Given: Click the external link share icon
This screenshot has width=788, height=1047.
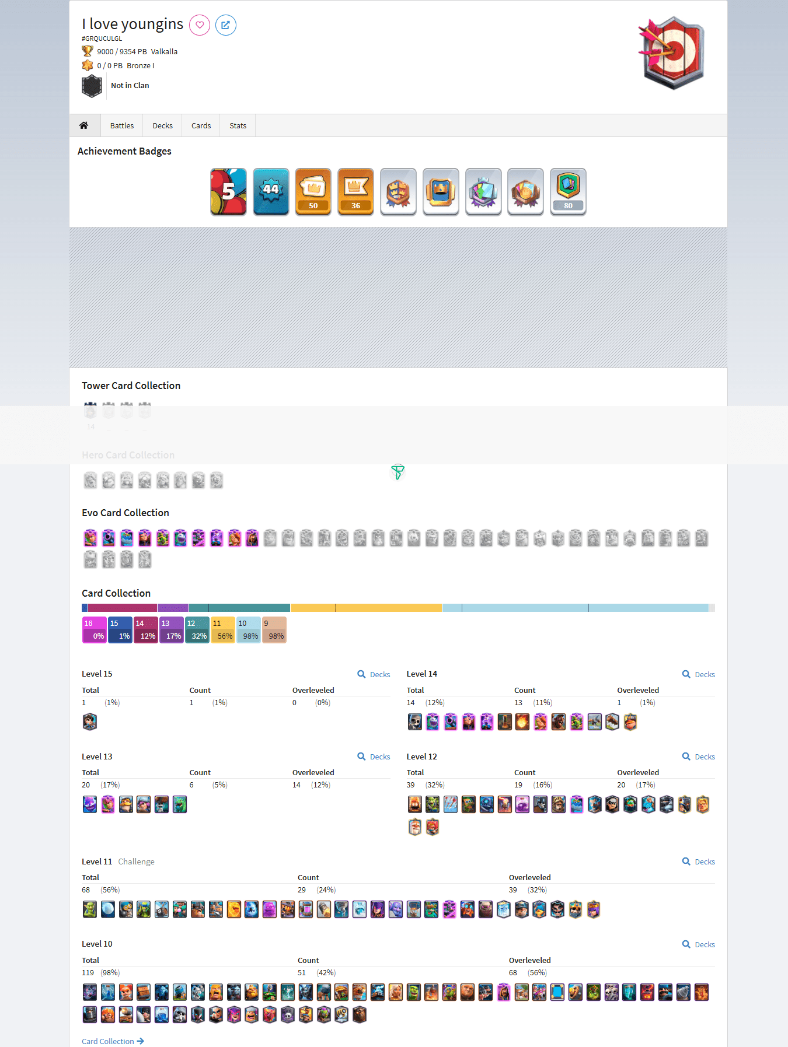Looking at the screenshot, I should (225, 25).
